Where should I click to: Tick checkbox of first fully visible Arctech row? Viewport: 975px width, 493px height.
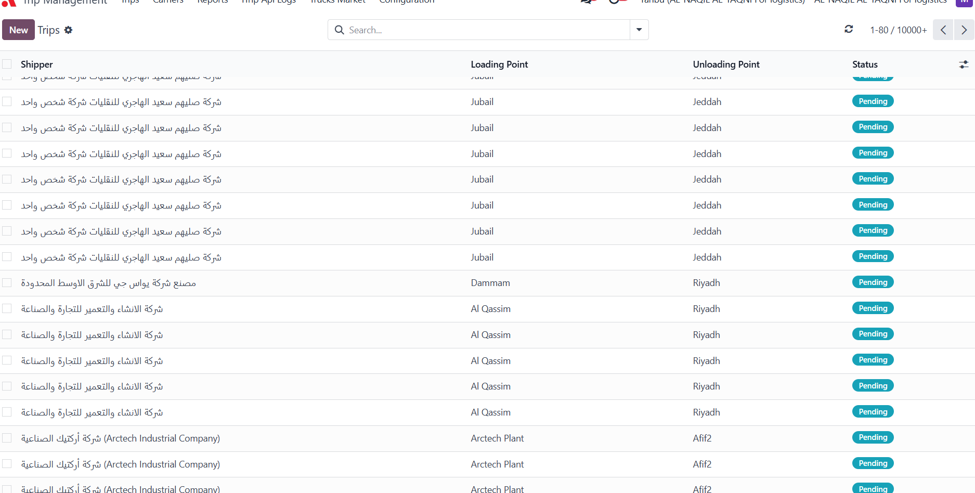click(x=7, y=438)
